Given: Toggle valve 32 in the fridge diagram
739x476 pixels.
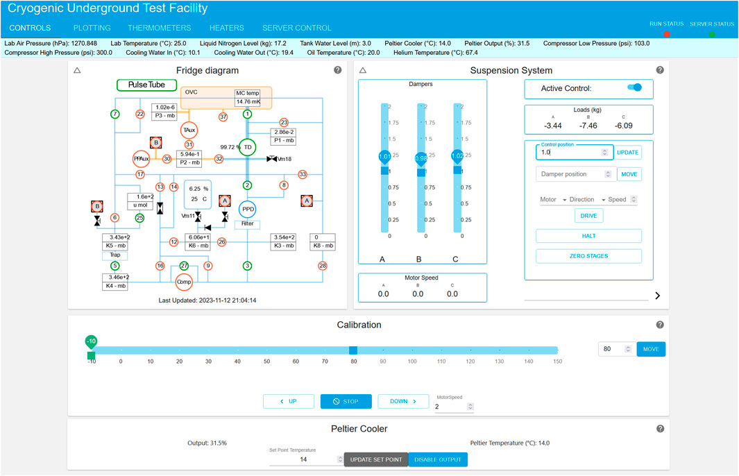Looking at the screenshot, I should [219, 159].
